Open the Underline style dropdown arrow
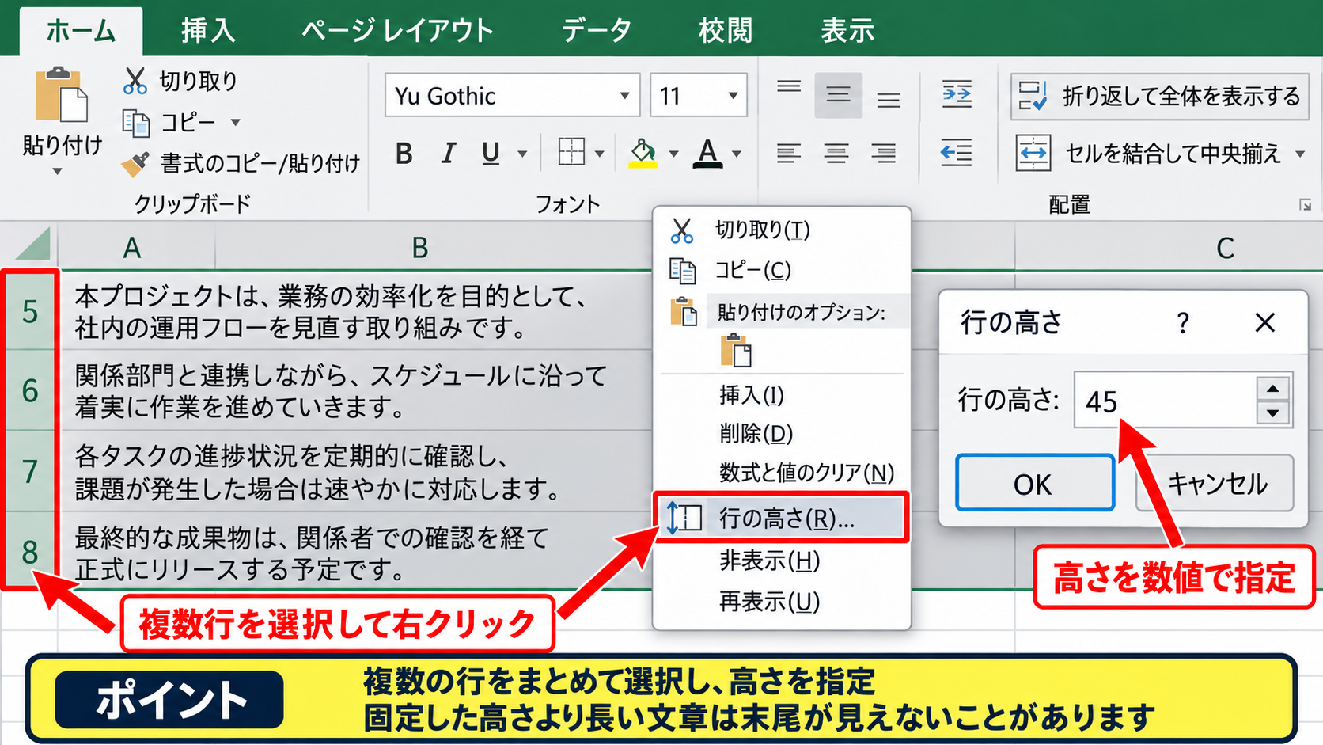This screenshot has width=1323, height=745. coord(521,154)
